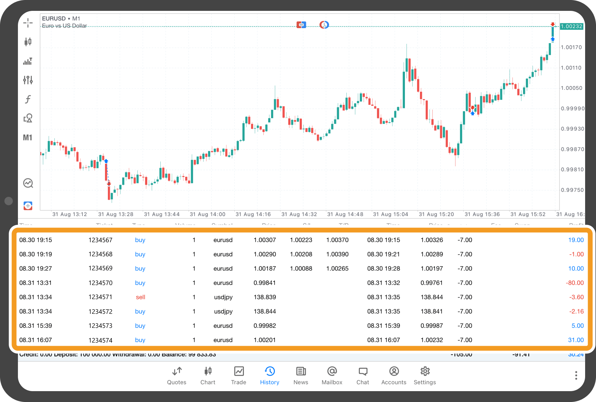Open the three-dot overflow menu
Viewport: 596px width, 402px height.
pos(576,375)
